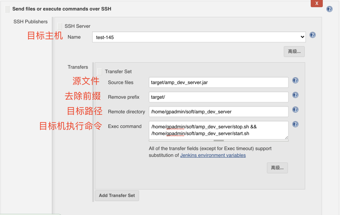This screenshot has height=215, width=340.
Task: Show help for Source files field
Action: (295, 80)
